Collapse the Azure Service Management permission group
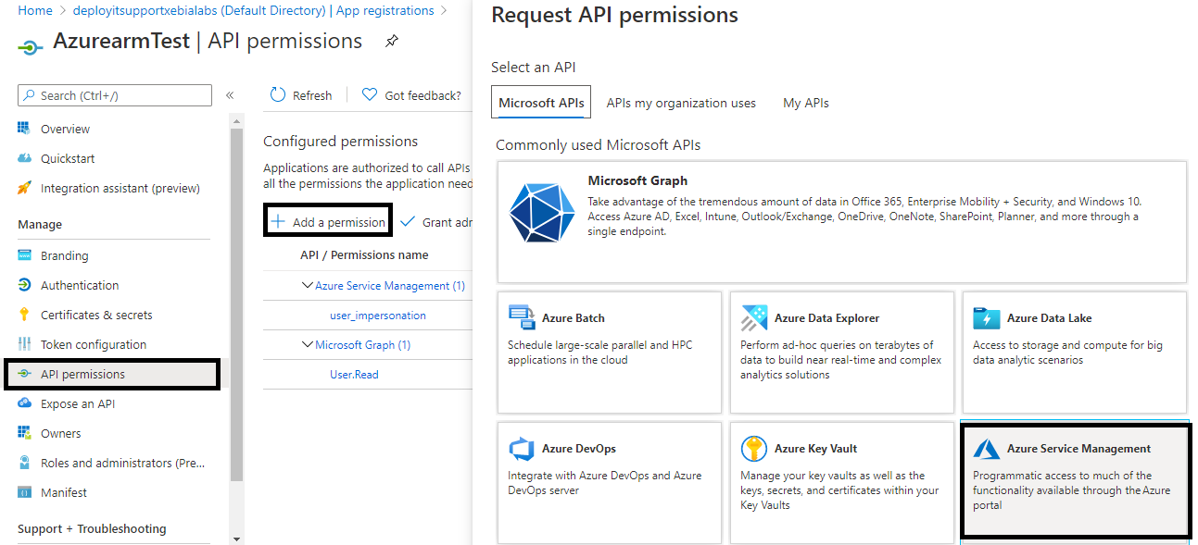 click(x=308, y=286)
